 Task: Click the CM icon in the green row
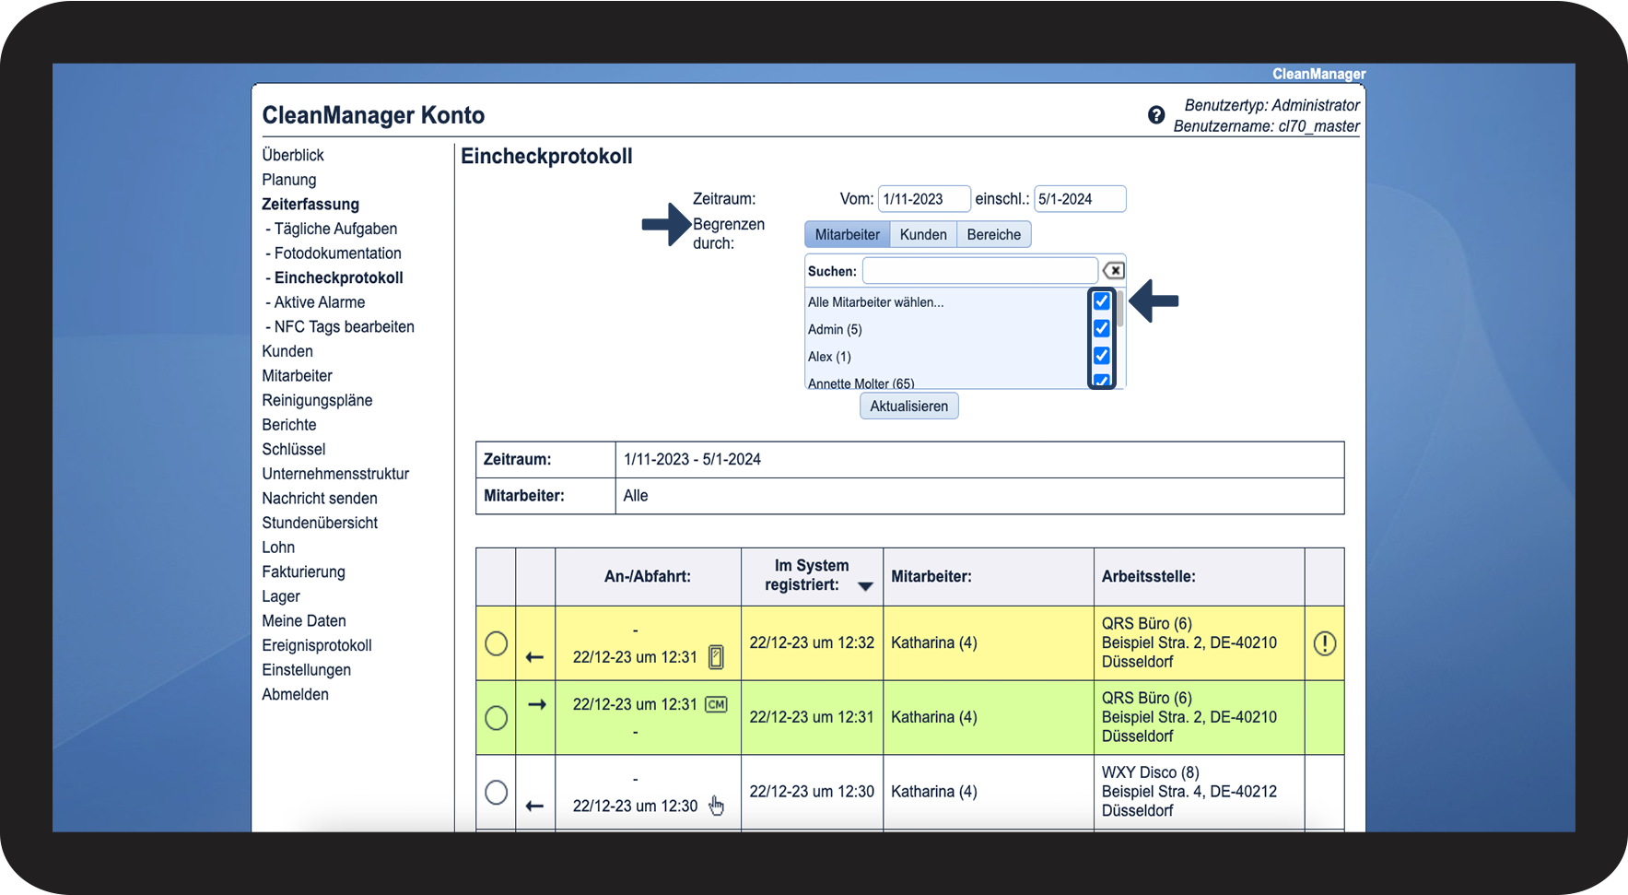click(716, 704)
